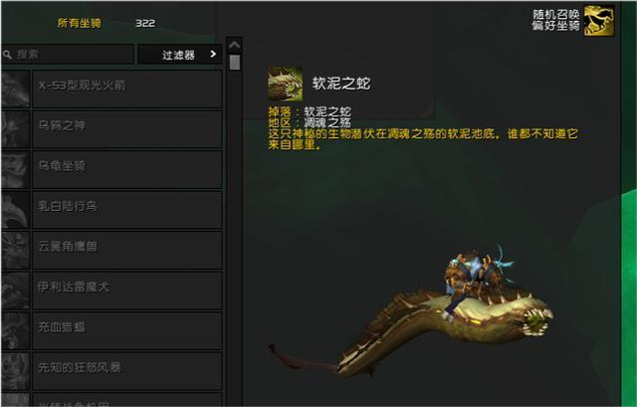This screenshot has width=637, height=407.
Task: Focus the 搜索 mount search field
Action: (68, 54)
